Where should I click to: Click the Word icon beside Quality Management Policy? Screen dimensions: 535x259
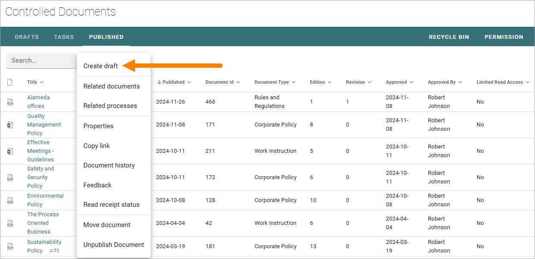(x=10, y=125)
